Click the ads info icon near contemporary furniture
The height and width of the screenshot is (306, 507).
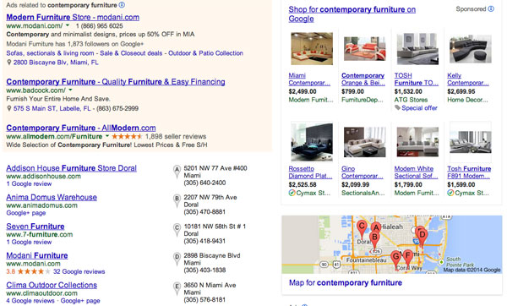coord(122,5)
